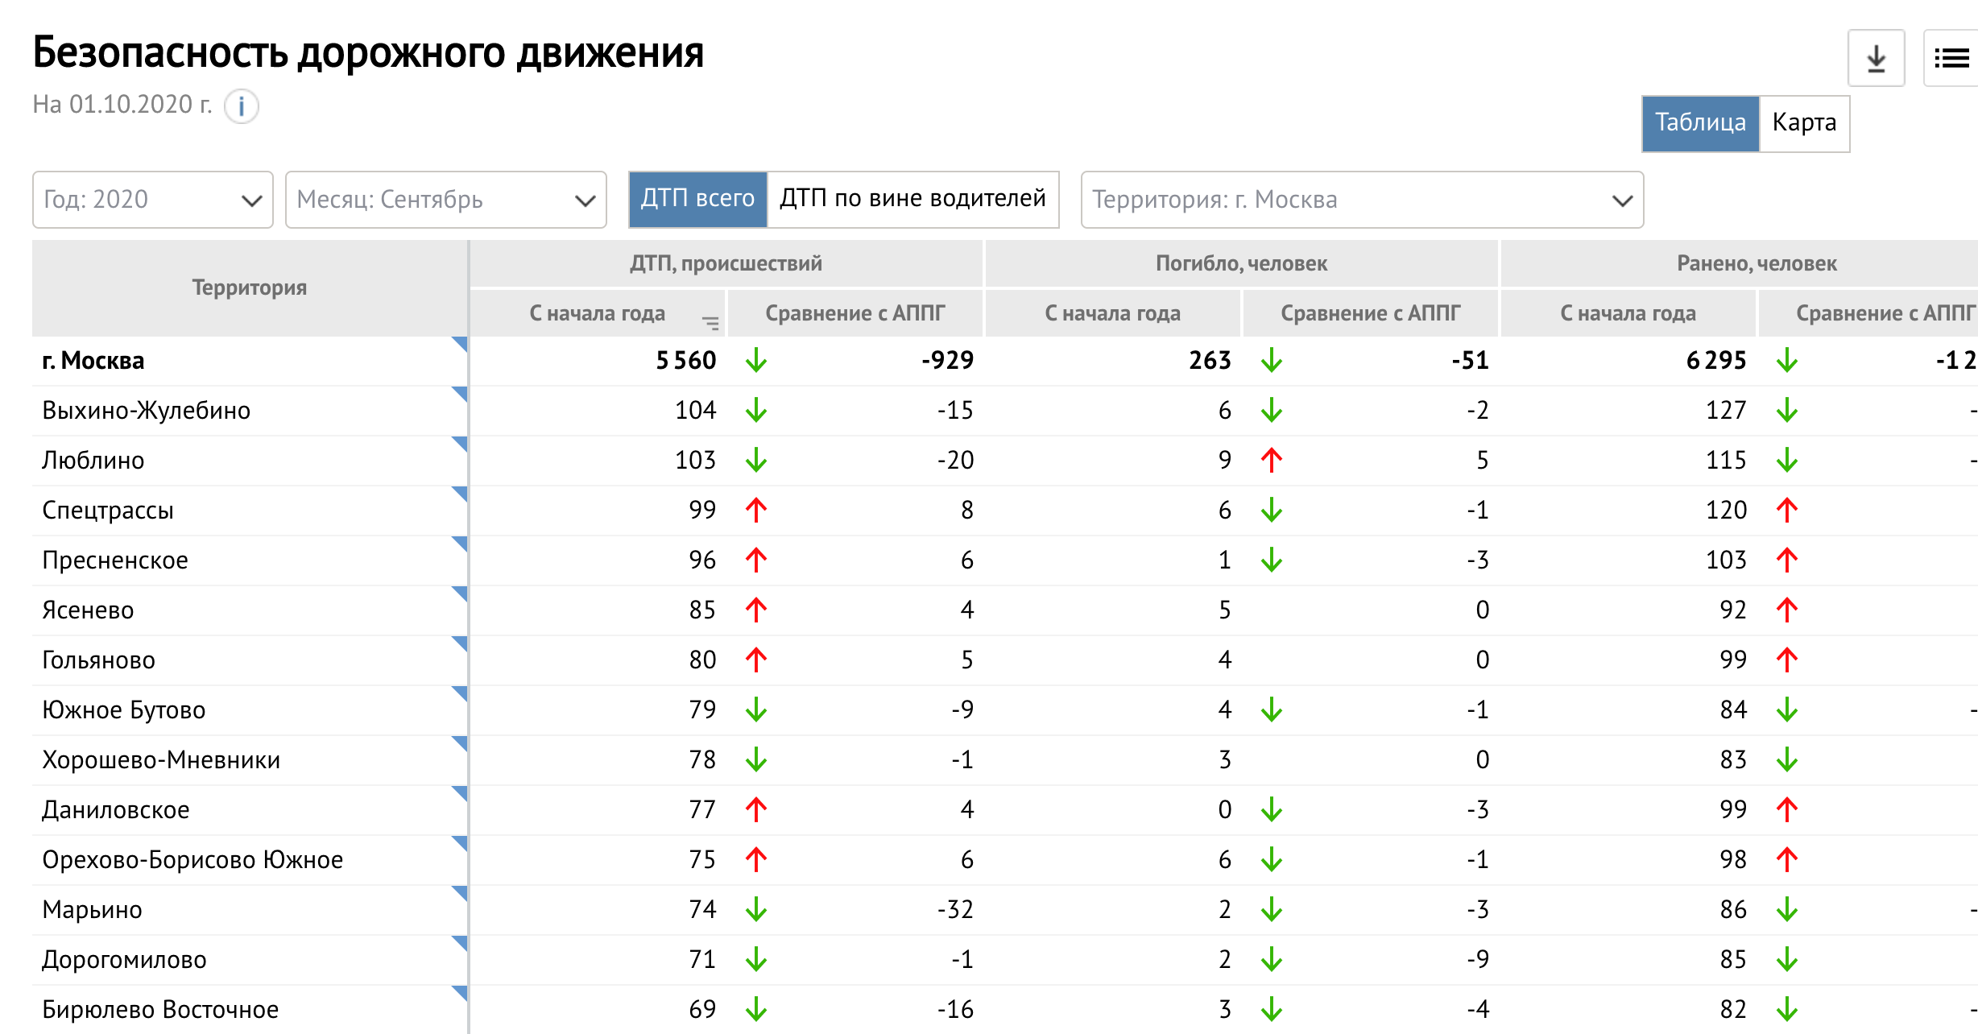This screenshot has height=1034, width=1978.
Task: Click the info icon beside the date
Action: pyautogui.click(x=241, y=106)
